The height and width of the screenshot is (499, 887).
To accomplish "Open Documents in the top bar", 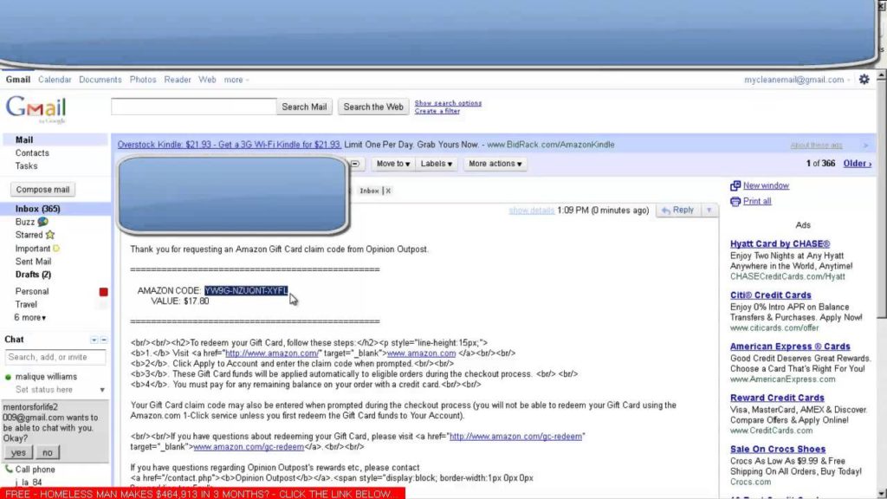I will click(100, 80).
